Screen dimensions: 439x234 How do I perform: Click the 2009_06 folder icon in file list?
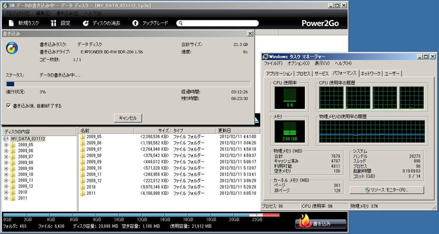pos(83,143)
